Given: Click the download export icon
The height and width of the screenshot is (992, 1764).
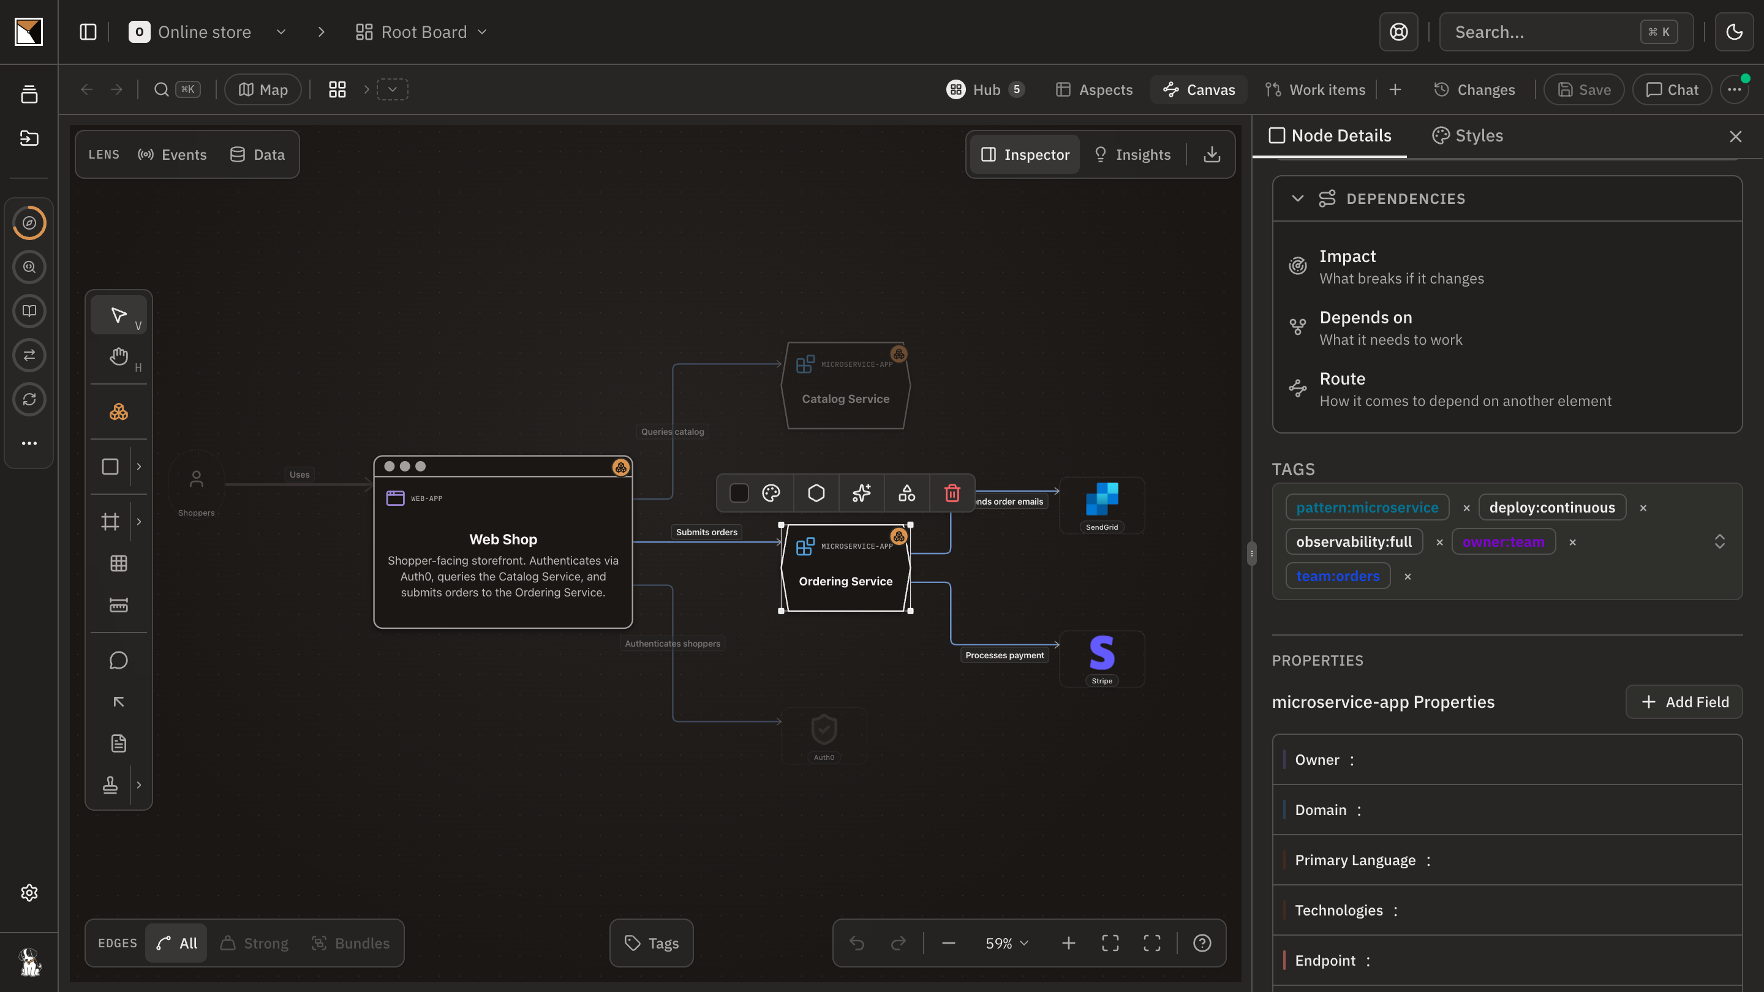Looking at the screenshot, I should click(1212, 155).
